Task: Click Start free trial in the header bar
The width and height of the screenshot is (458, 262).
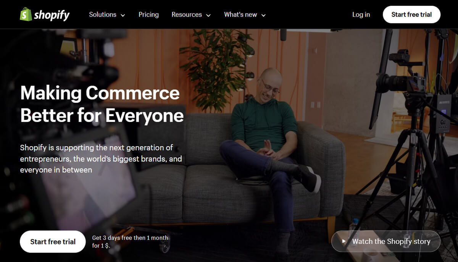Action: pos(411,15)
